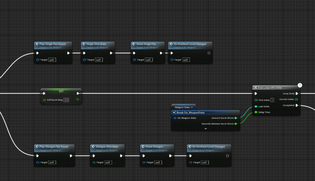This screenshot has height=181, width=315.
Task: Click the Loop Body execution output pin
Action: 297,93
